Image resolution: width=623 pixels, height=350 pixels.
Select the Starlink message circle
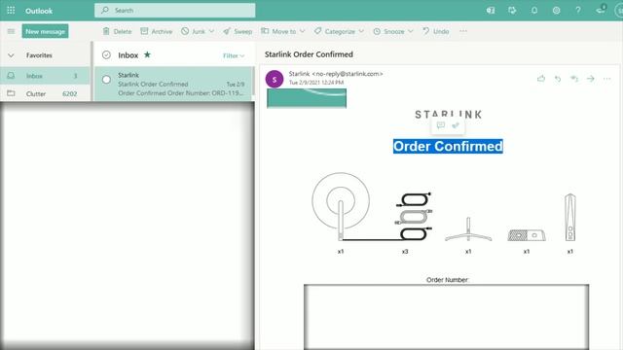106,80
